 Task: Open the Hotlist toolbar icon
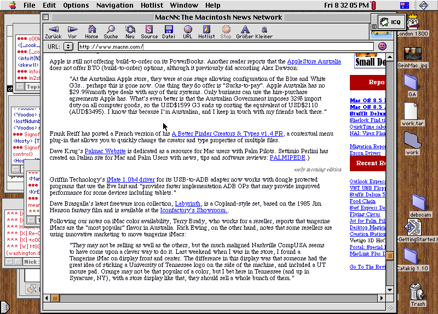[x=206, y=32]
